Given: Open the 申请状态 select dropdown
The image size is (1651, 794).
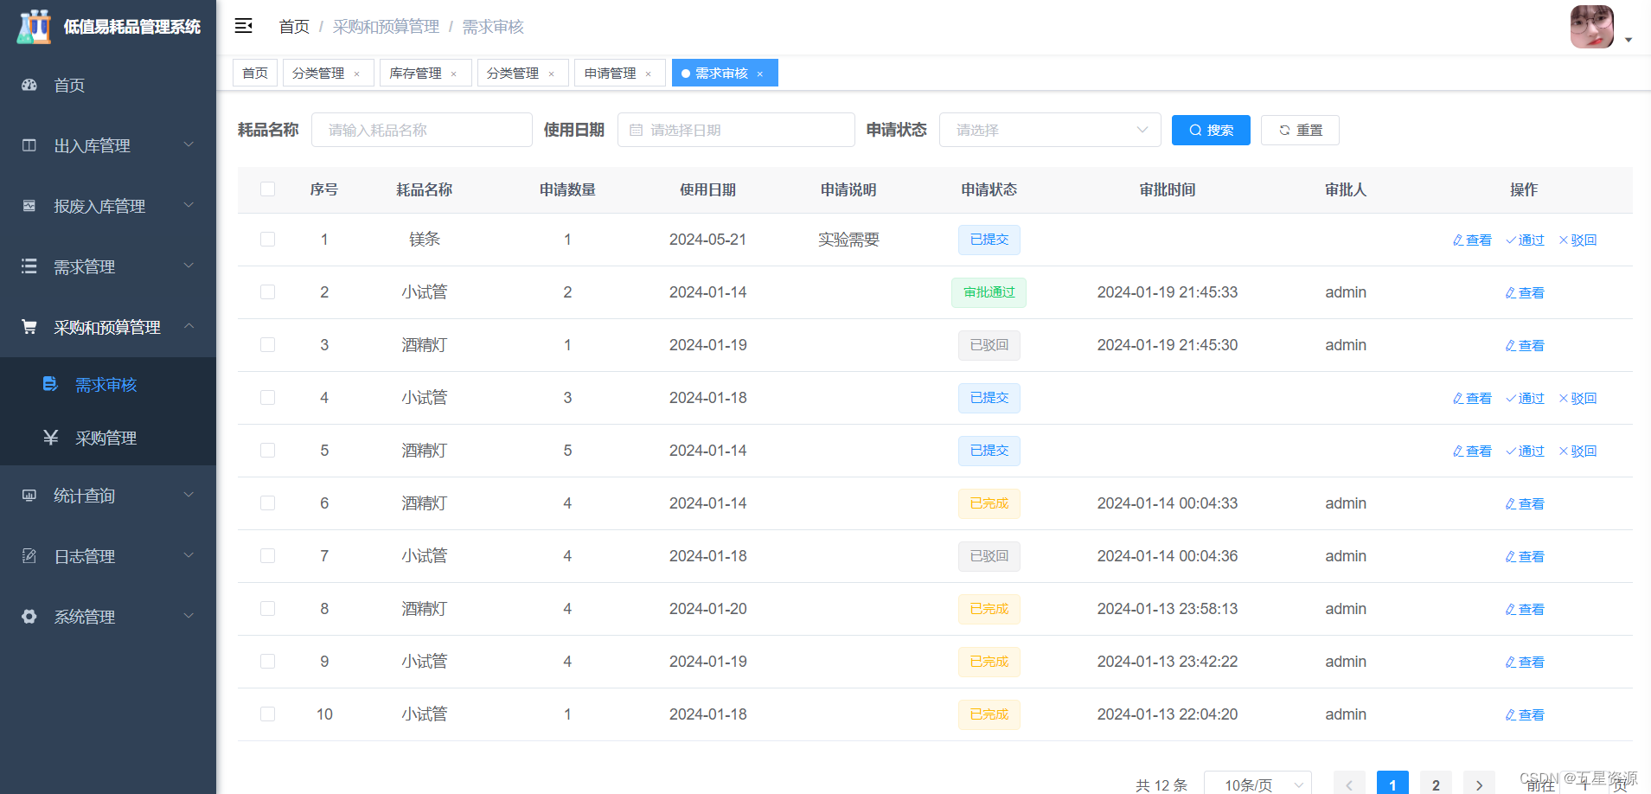Looking at the screenshot, I should coord(1049,130).
